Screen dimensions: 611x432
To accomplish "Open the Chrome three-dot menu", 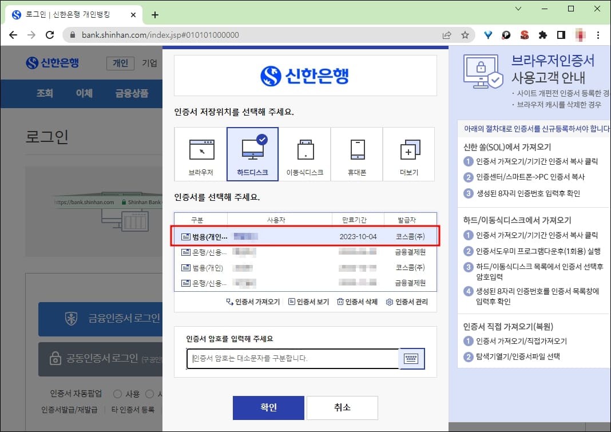I will (598, 35).
